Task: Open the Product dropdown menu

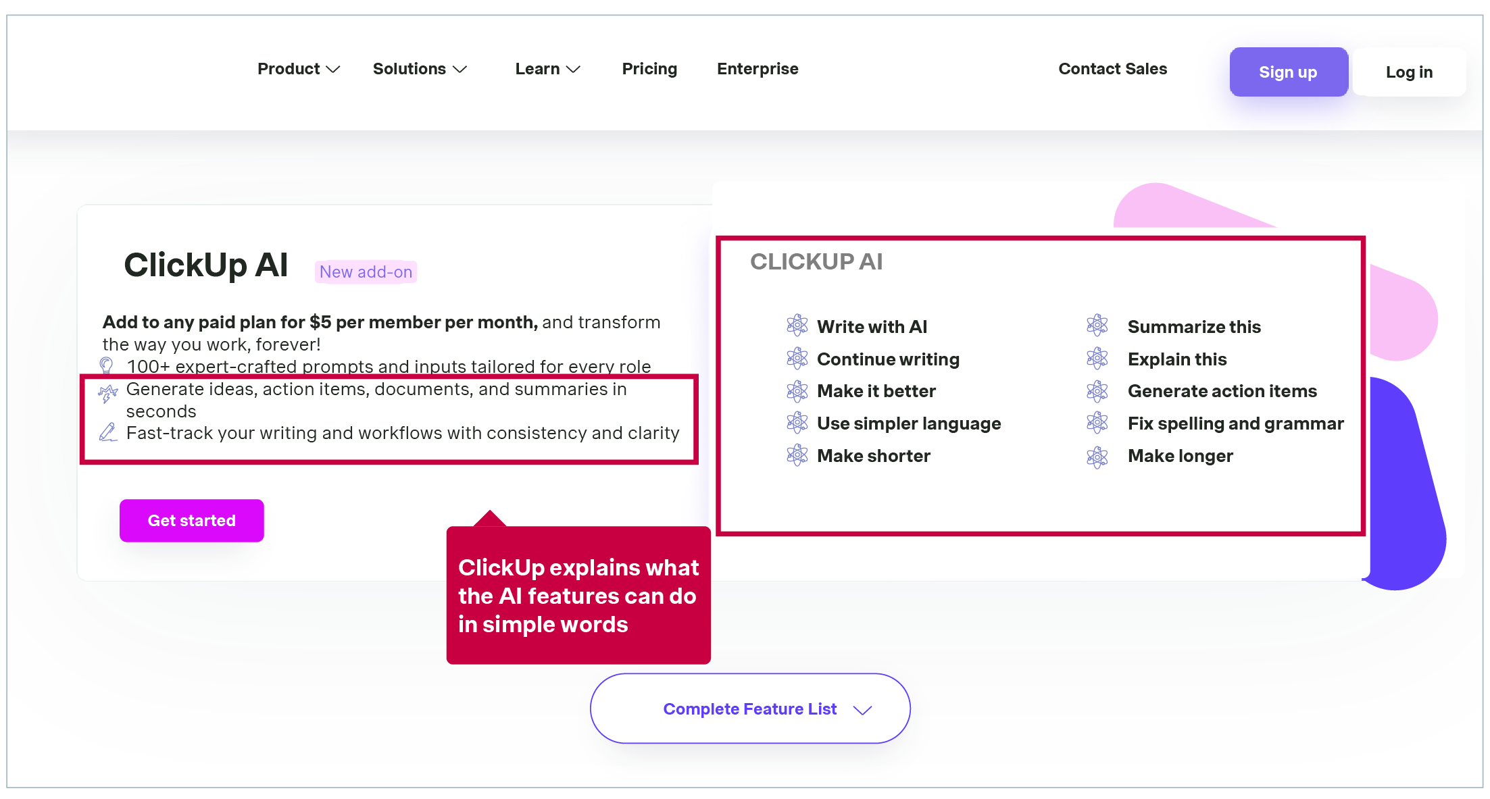Action: pos(298,69)
